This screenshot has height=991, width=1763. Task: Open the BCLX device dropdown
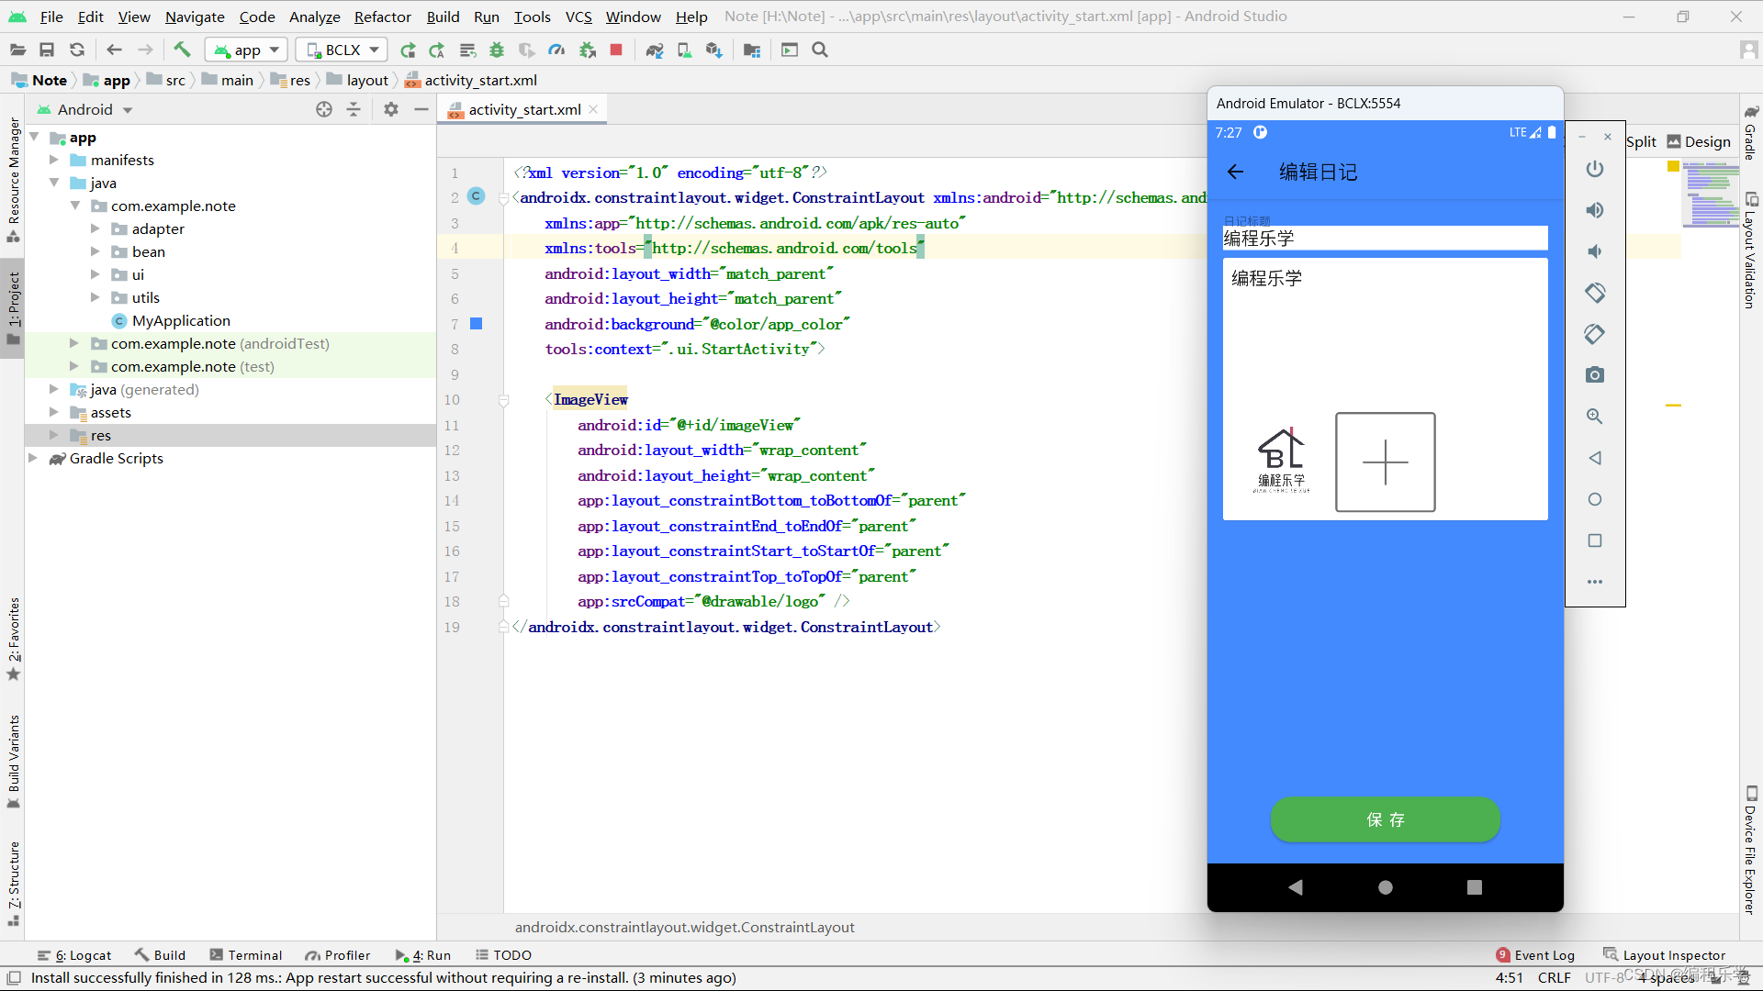[x=341, y=50]
